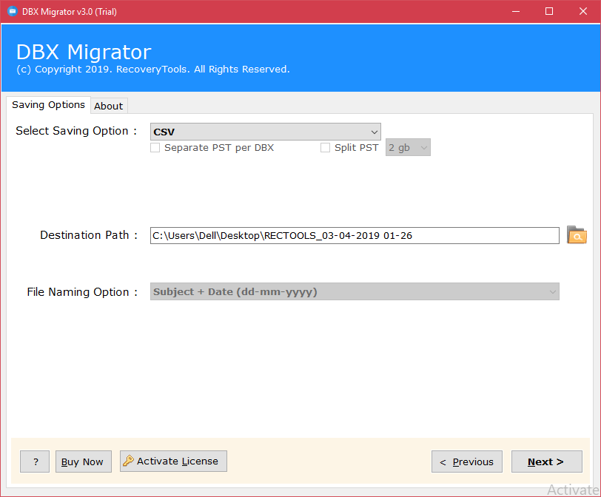Open the Buy Now page
The width and height of the screenshot is (601, 497).
[x=83, y=461]
